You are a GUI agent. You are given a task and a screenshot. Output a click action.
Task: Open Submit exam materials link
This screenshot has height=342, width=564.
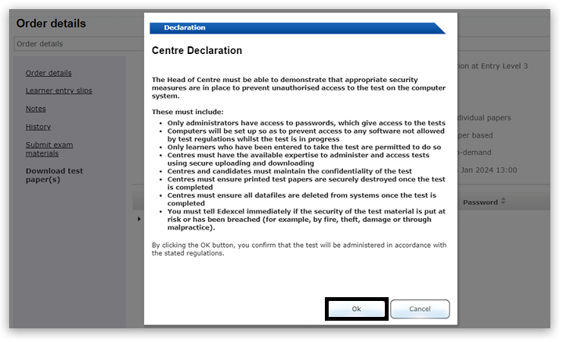point(49,149)
